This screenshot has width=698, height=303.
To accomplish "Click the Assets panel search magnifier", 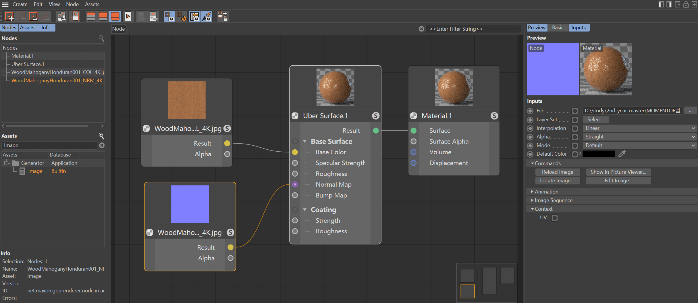I will [101, 136].
